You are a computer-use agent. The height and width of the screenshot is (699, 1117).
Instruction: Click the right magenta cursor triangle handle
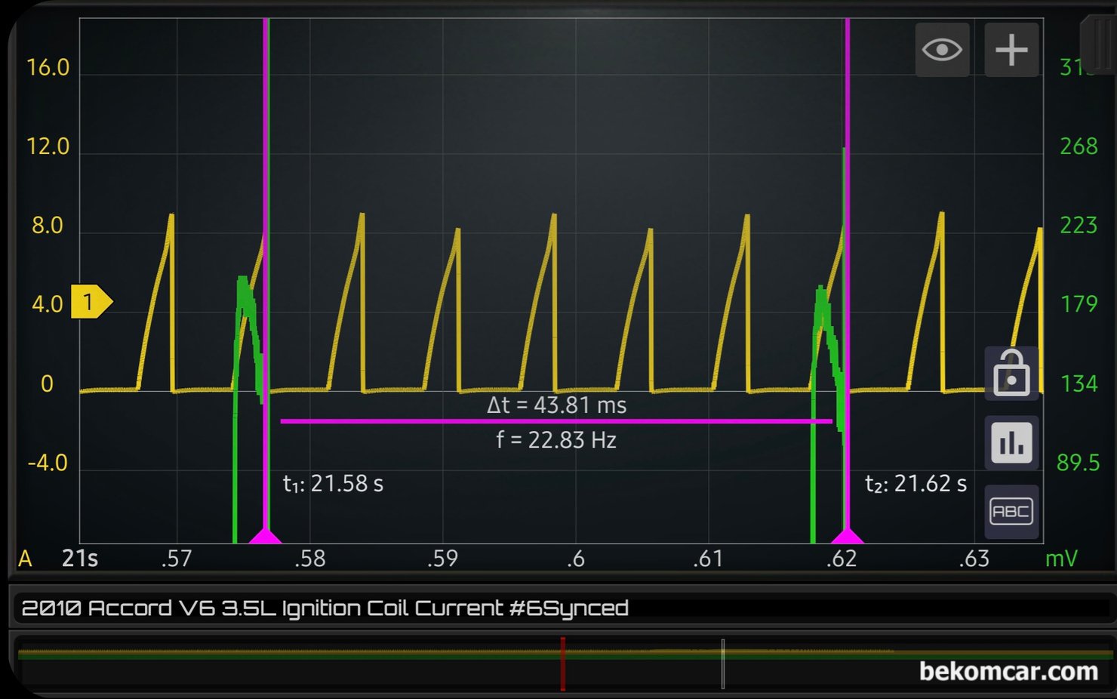pyautogui.click(x=847, y=536)
